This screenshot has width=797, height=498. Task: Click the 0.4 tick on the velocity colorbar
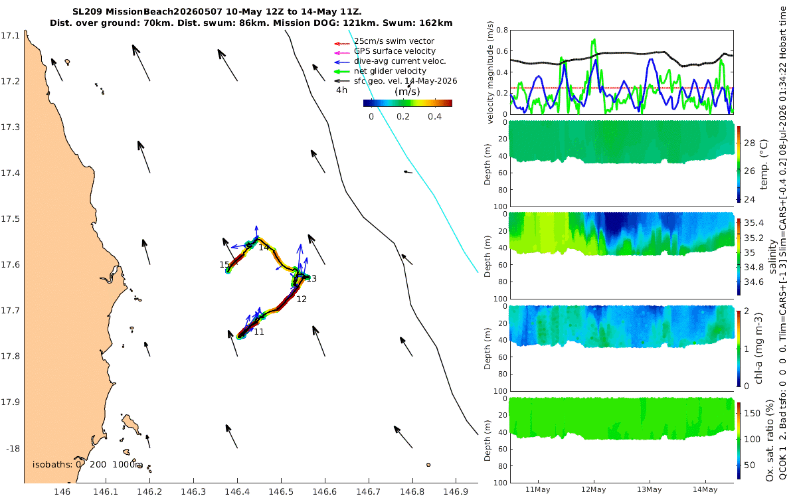pos(434,116)
